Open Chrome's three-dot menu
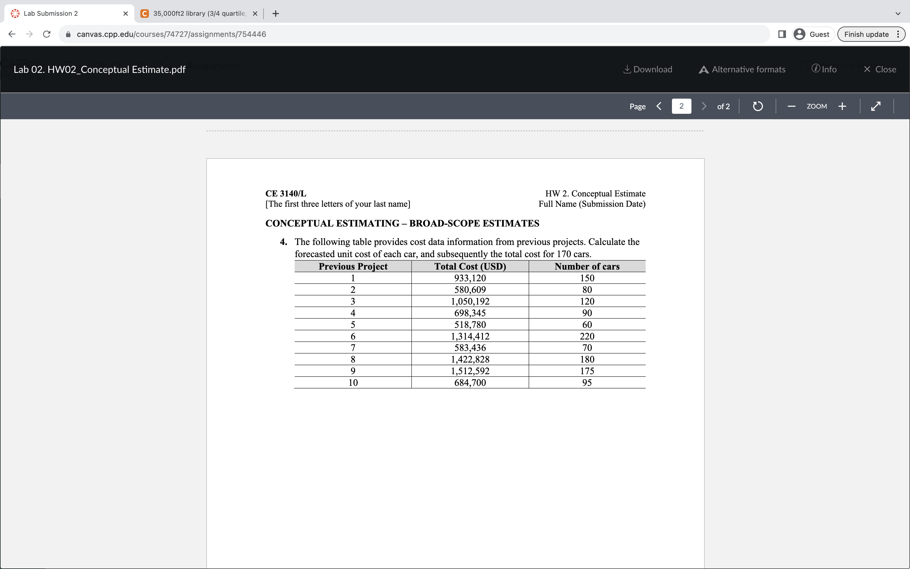 coord(898,34)
